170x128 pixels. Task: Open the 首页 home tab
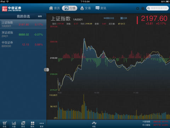point(55,8)
